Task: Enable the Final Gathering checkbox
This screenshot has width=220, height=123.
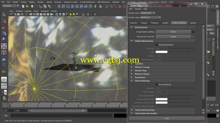Action: [156, 84]
